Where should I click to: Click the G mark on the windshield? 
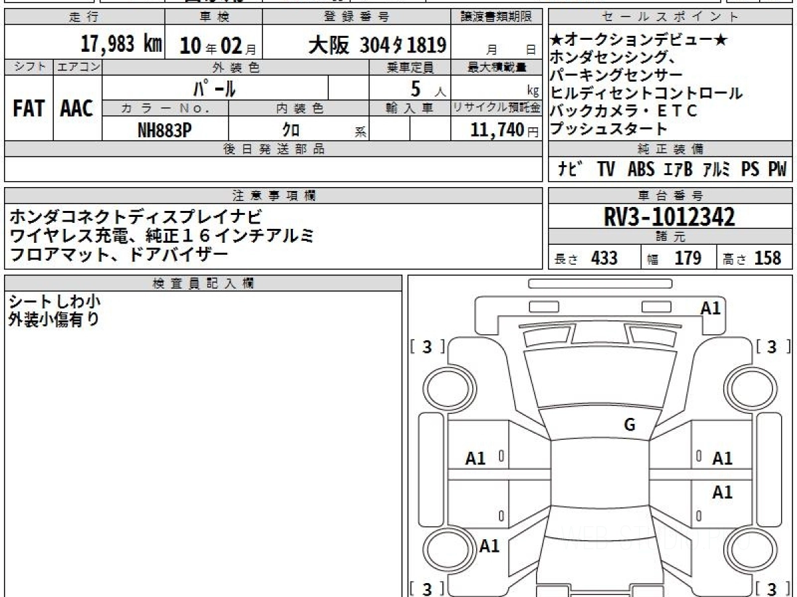coord(630,425)
